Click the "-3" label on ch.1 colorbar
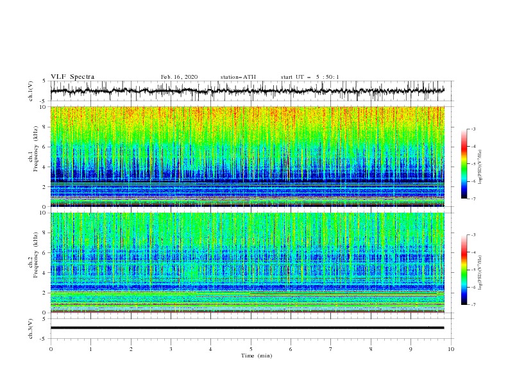The width and height of the screenshot is (508, 392). (x=473, y=129)
